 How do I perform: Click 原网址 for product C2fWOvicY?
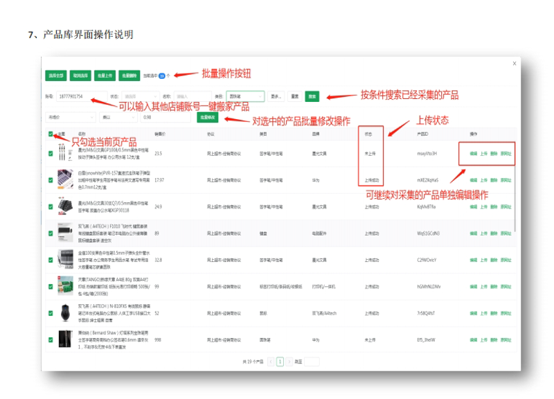506,260
